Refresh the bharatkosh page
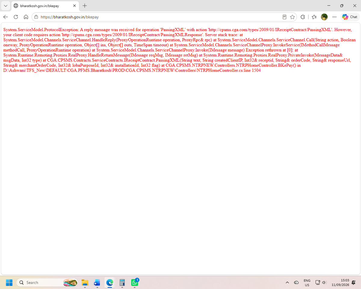The height and width of the screenshot is (289, 361). (x=16, y=17)
